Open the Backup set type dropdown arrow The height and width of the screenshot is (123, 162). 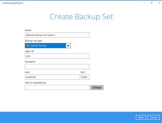68,45
